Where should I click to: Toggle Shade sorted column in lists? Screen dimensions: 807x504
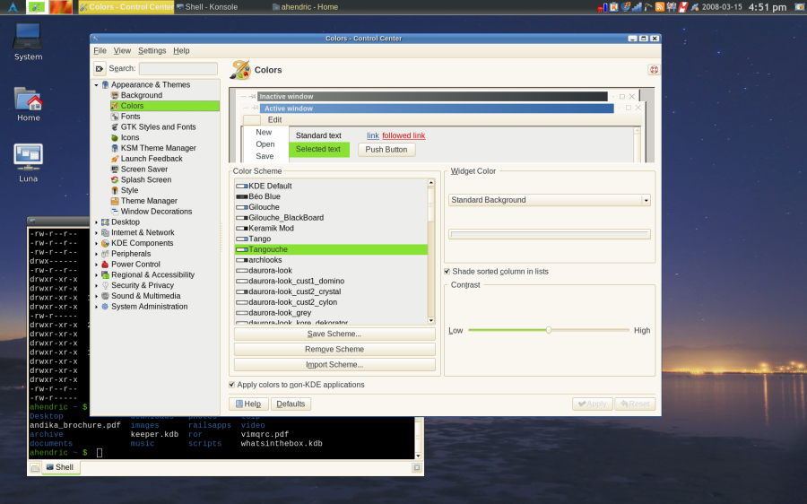tap(447, 272)
